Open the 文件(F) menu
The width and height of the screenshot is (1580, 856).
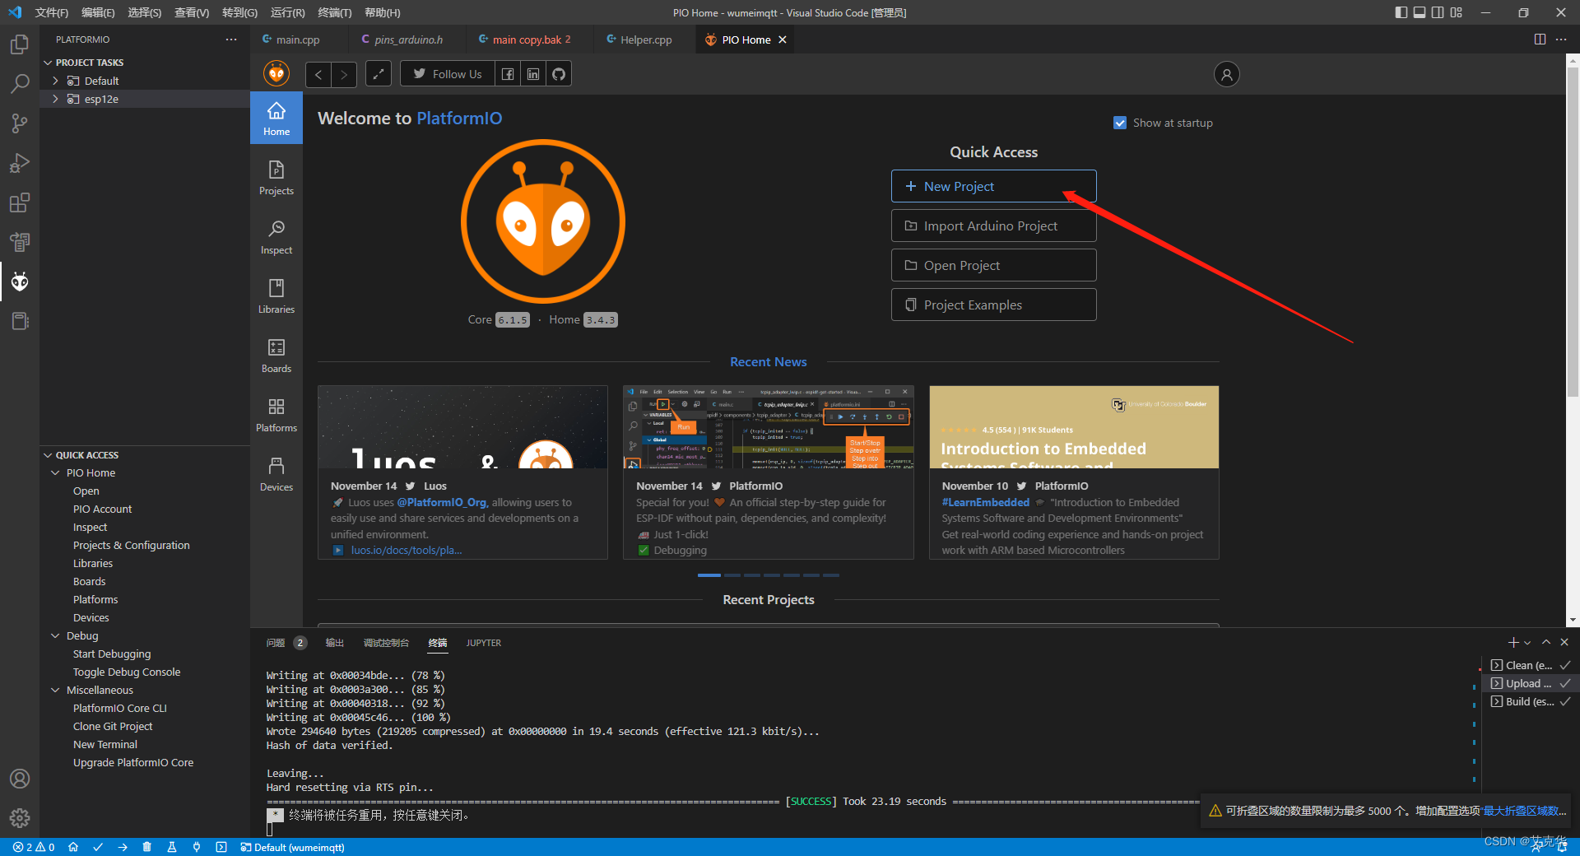(x=51, y=12)
